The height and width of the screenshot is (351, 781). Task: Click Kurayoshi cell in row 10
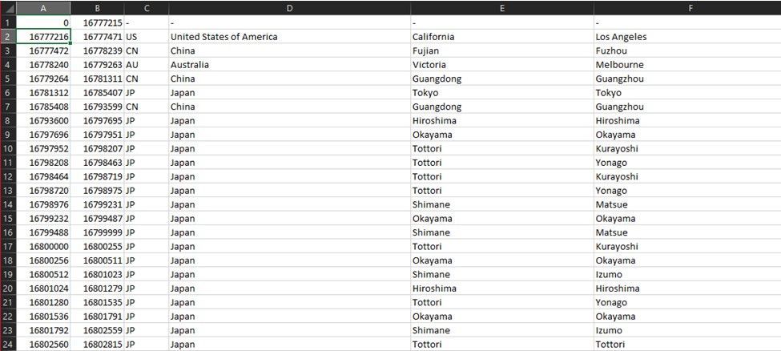(x=687, y=148)
